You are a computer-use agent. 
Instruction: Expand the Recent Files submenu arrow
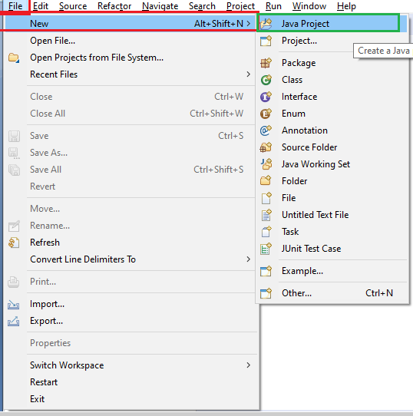pyautogui.click(x=248, y=74)
